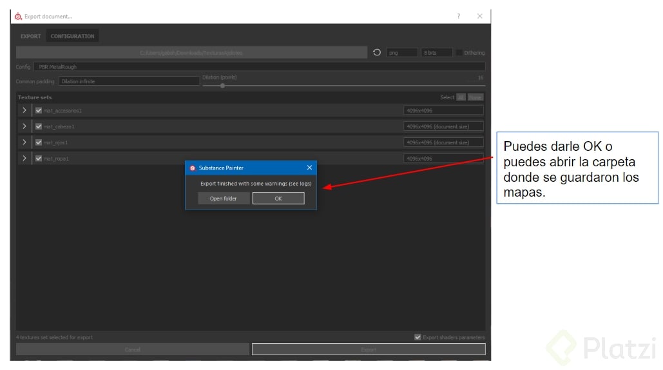
Task: Open mat_accesorios1 size dropdown 4096x4096
Action: point(443,110)
